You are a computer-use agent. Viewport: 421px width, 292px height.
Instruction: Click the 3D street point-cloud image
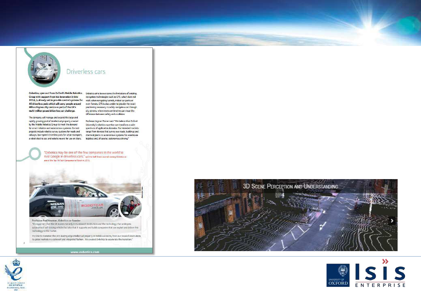coord(296,215)
